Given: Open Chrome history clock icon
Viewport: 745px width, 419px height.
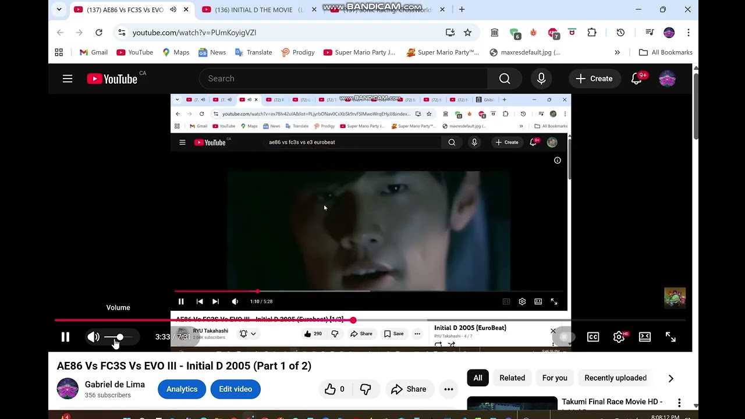Looking at the screenshot, I should (620, 33).
